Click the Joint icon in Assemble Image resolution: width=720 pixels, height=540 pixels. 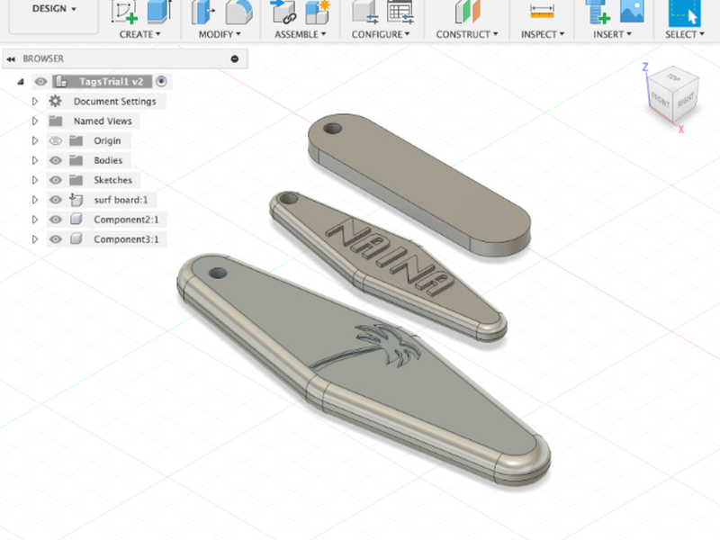[284, 12]
